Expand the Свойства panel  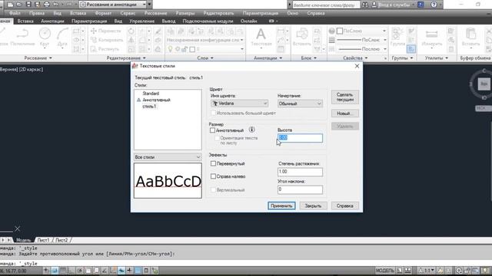[x=355, y=58]
